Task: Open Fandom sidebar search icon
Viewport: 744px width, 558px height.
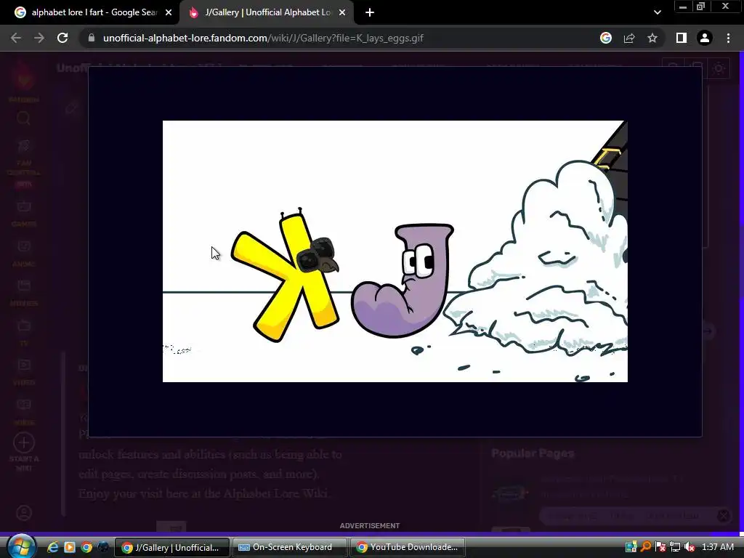Action: point(23,118)
